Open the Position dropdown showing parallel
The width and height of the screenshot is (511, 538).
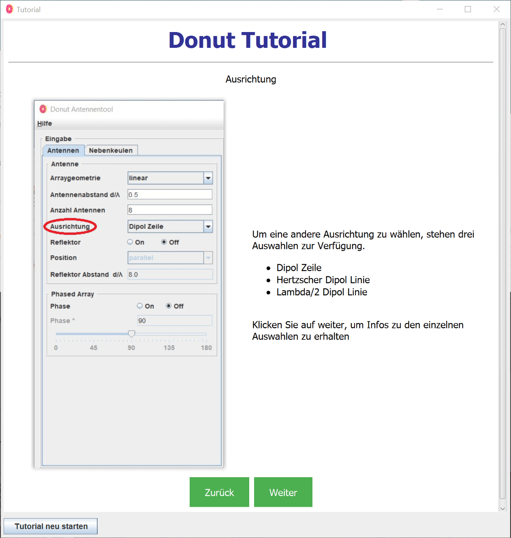(208, 258)
